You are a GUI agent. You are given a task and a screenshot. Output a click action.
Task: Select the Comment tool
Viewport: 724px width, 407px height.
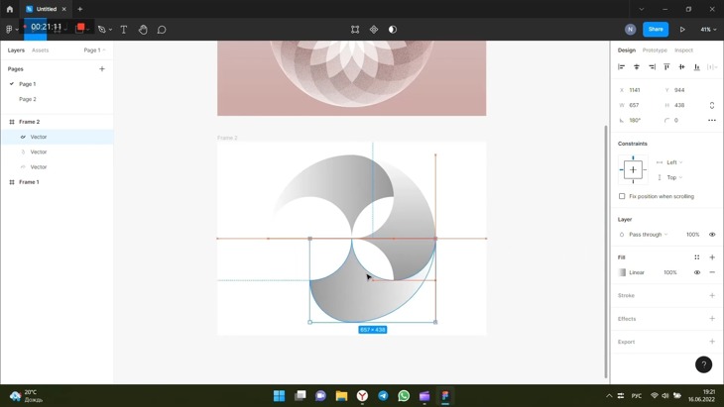coord(162,30)
